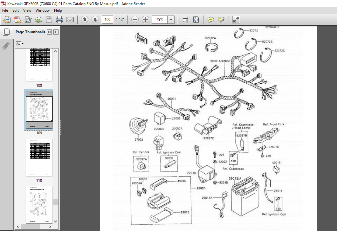Screen dimensions: 337x231
Task: Click part label 92075 in diagram
Action: point(185,212)
